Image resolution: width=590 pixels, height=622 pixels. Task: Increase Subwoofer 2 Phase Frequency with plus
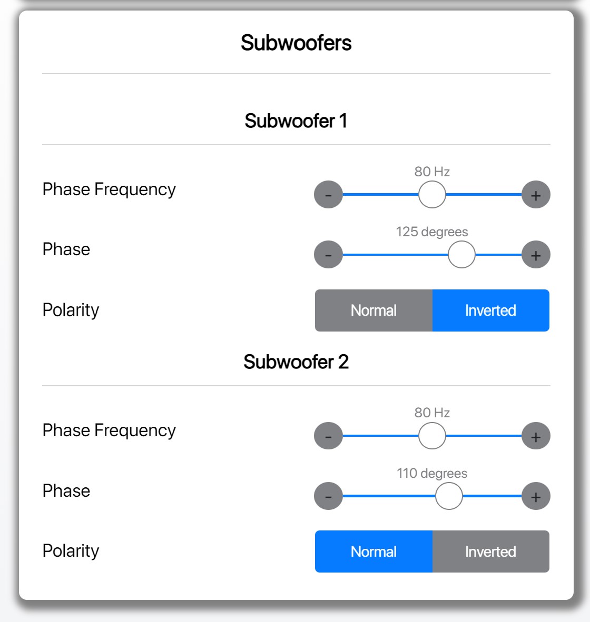click(536, 436)
